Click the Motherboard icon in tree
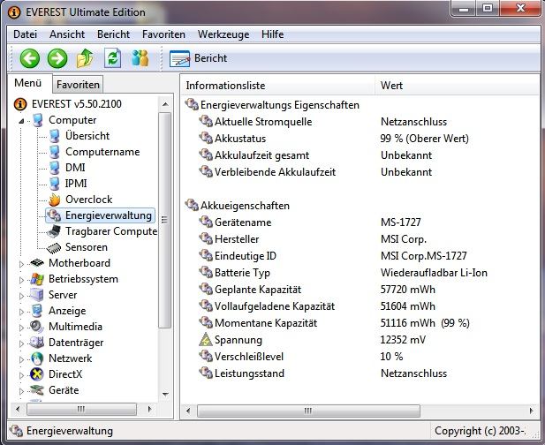 pyautogui.click(x=37, y=263)
